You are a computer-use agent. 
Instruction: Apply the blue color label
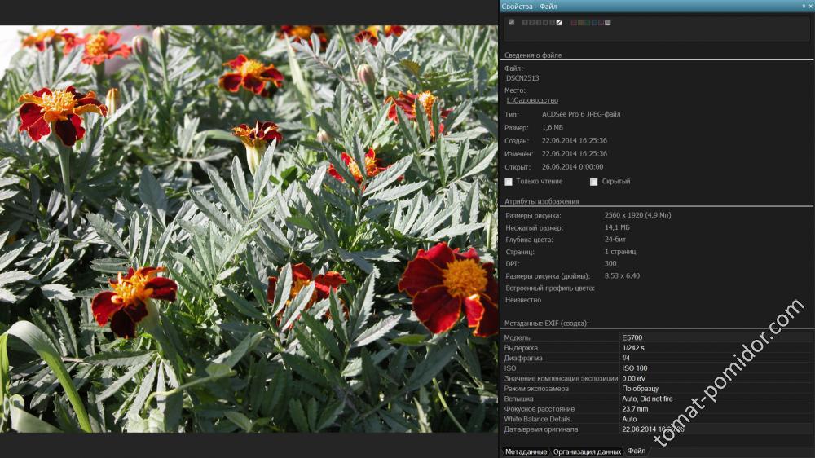tap(594, 22)
